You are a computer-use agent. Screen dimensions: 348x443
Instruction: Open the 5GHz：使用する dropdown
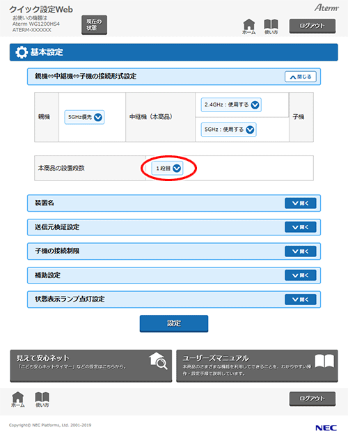click(x=228, y=130)
